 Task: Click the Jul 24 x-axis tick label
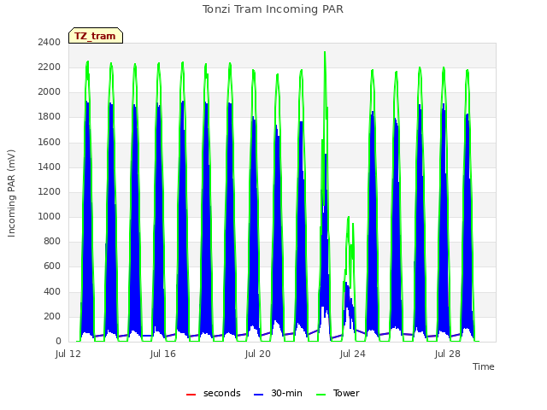point(353,354)
